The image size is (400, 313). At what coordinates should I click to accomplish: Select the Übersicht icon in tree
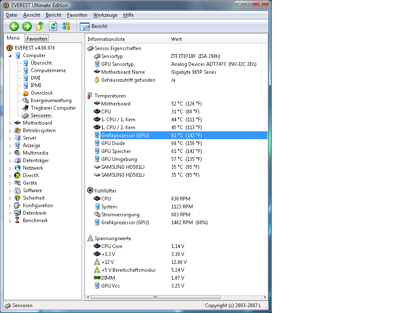(x=26, y=63)
